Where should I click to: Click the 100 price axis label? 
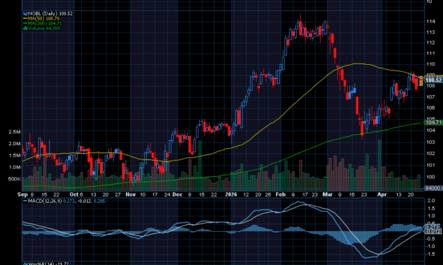[x=430, y=177]
